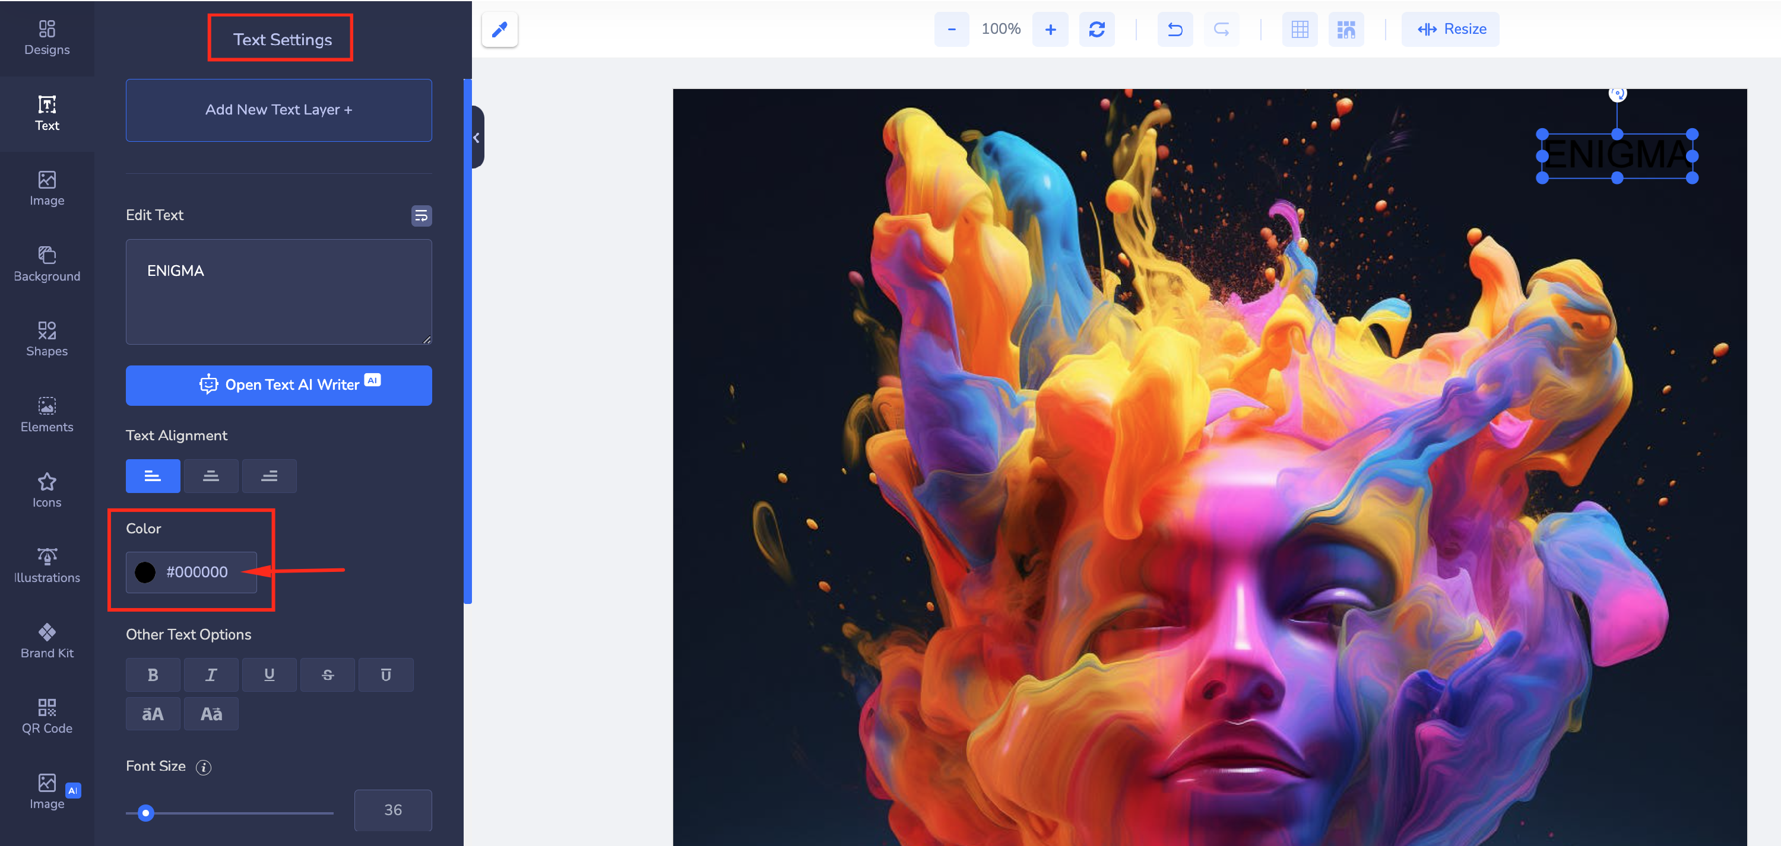The image size is (1781, 846).
Task: Toggle italic text formatting
Action: 211,675
